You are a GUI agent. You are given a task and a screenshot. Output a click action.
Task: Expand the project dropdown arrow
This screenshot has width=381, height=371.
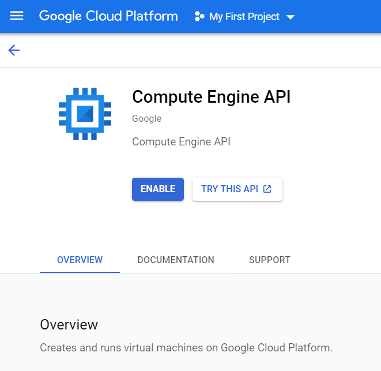click(x=291, y=17)
